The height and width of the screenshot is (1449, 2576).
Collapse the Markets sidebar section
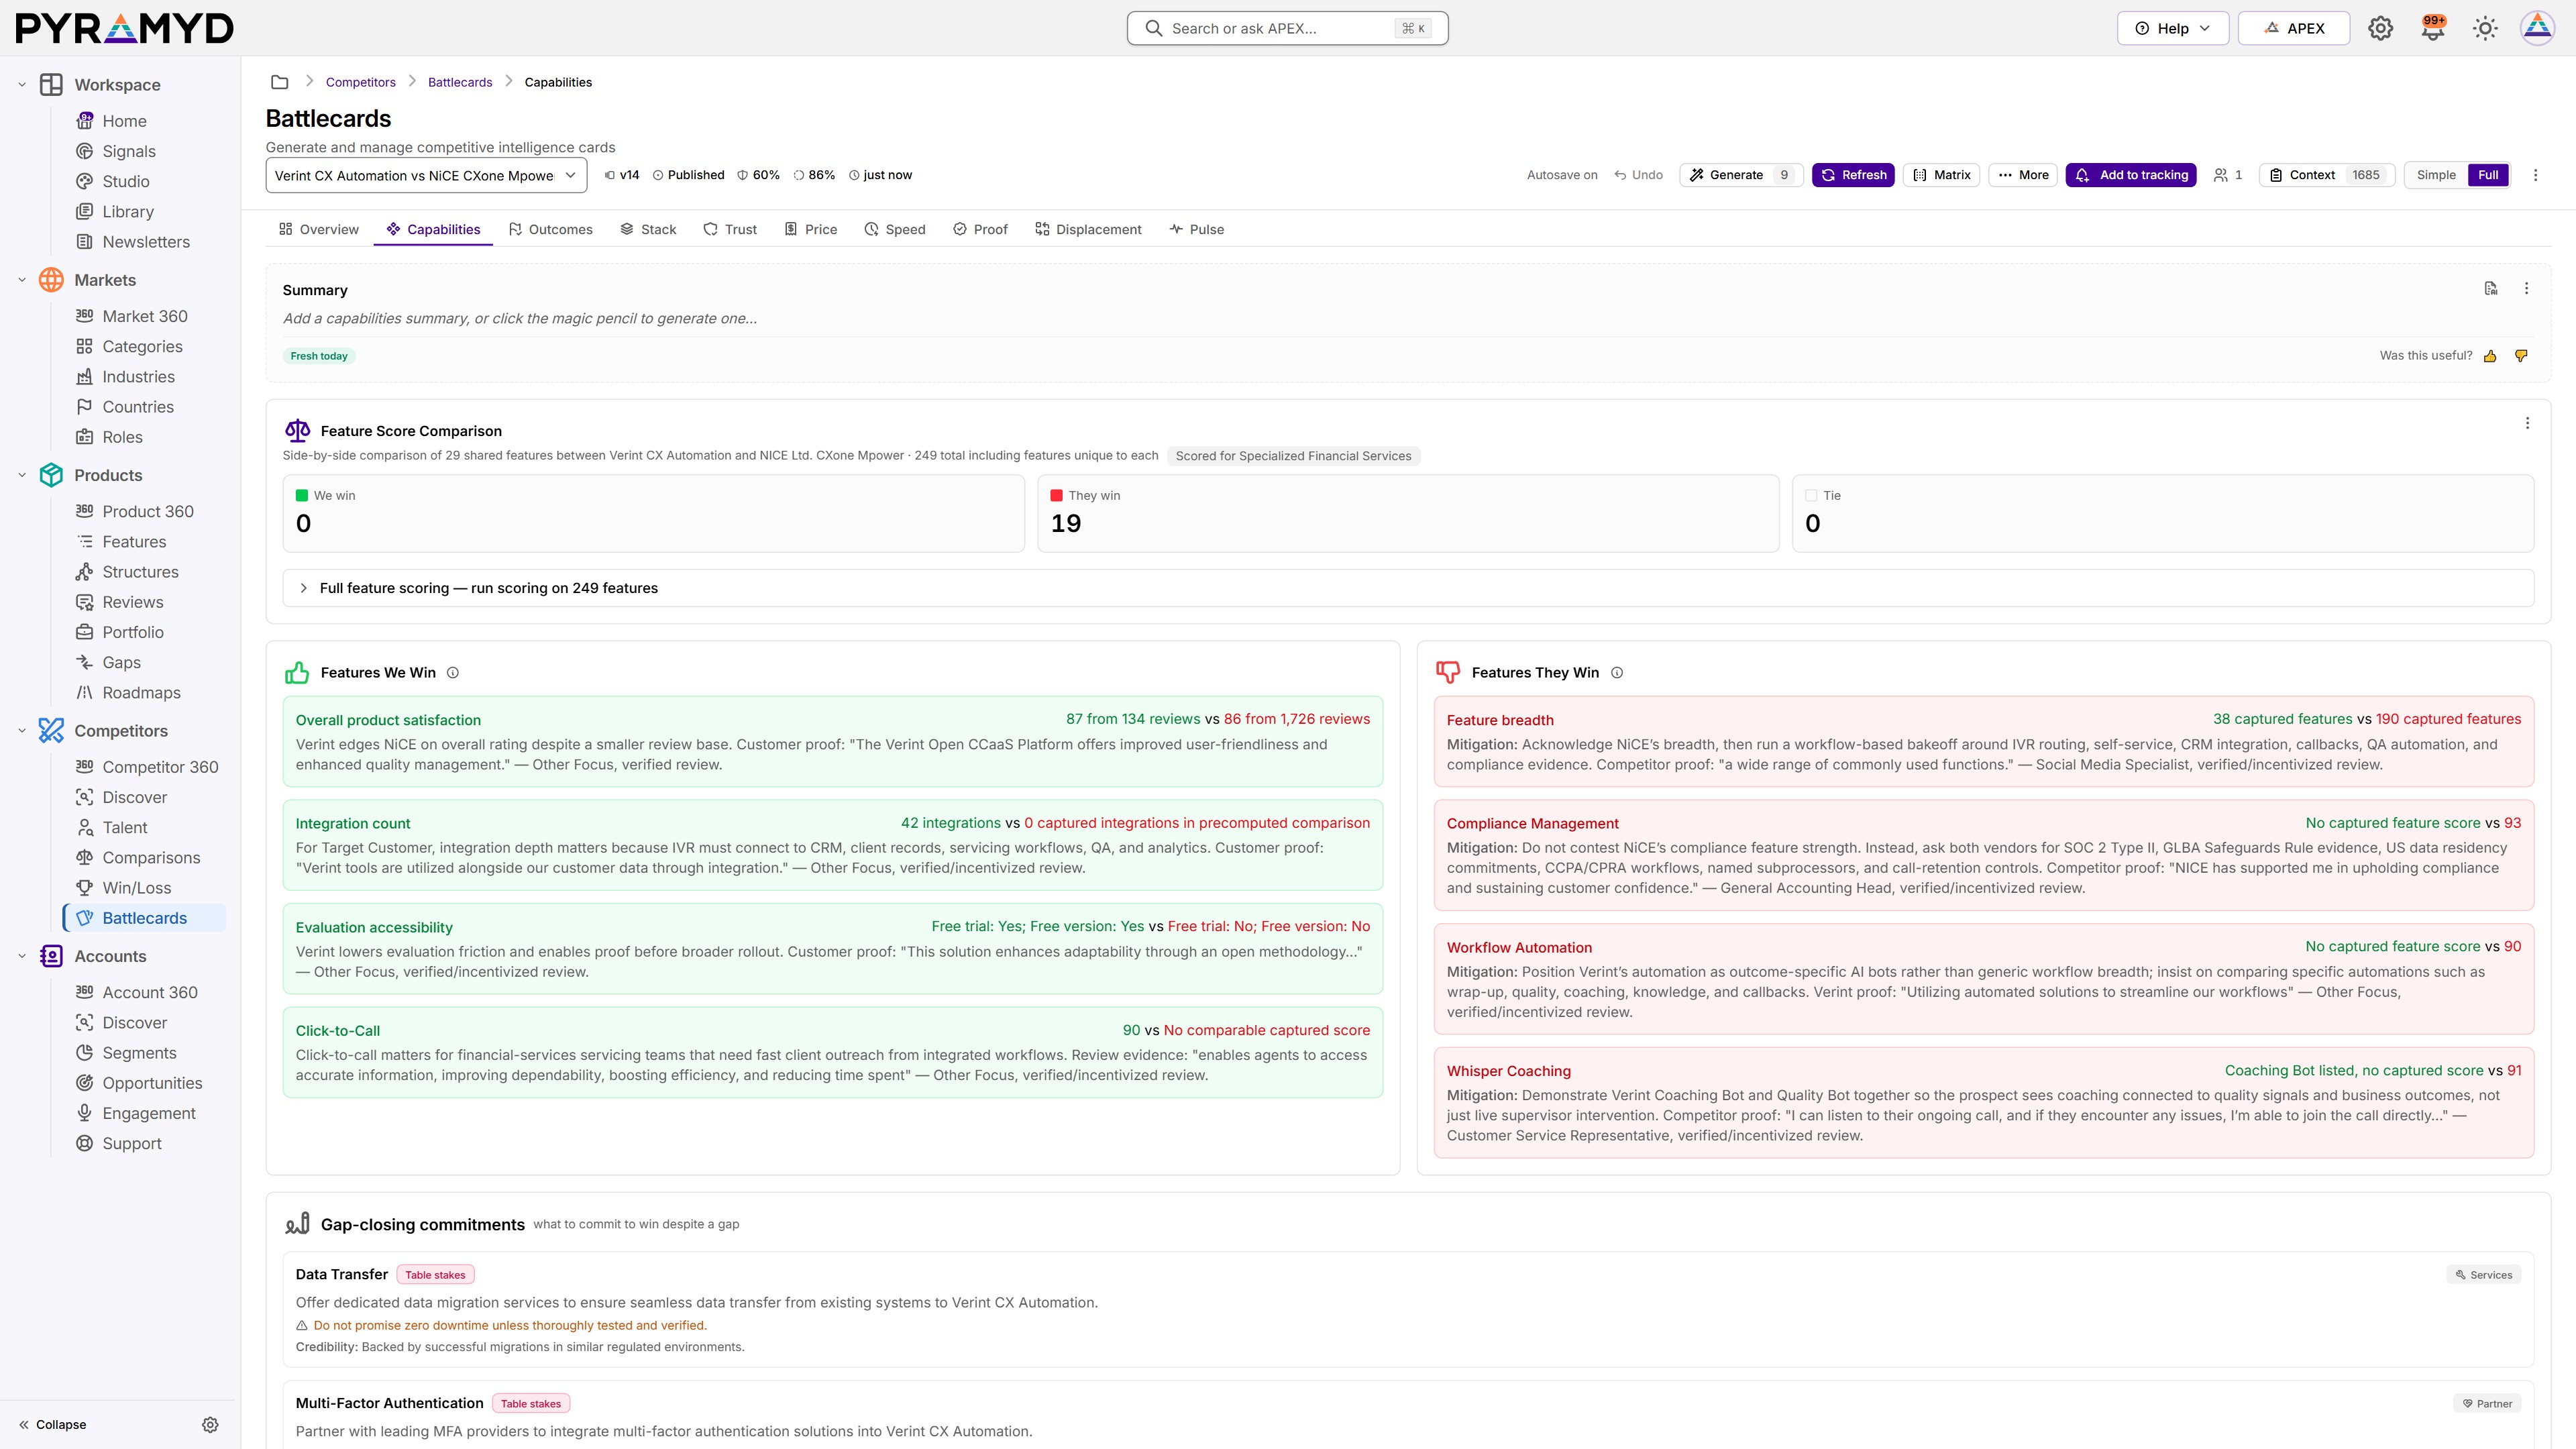coord(22,280)
